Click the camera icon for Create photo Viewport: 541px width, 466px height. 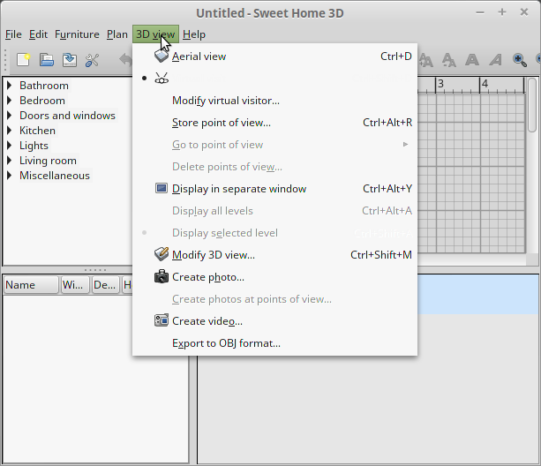162,276
